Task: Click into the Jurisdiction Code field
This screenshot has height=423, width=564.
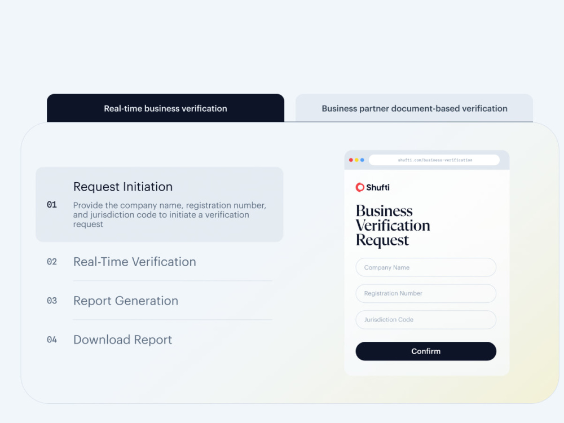Action: pos(426,320)
